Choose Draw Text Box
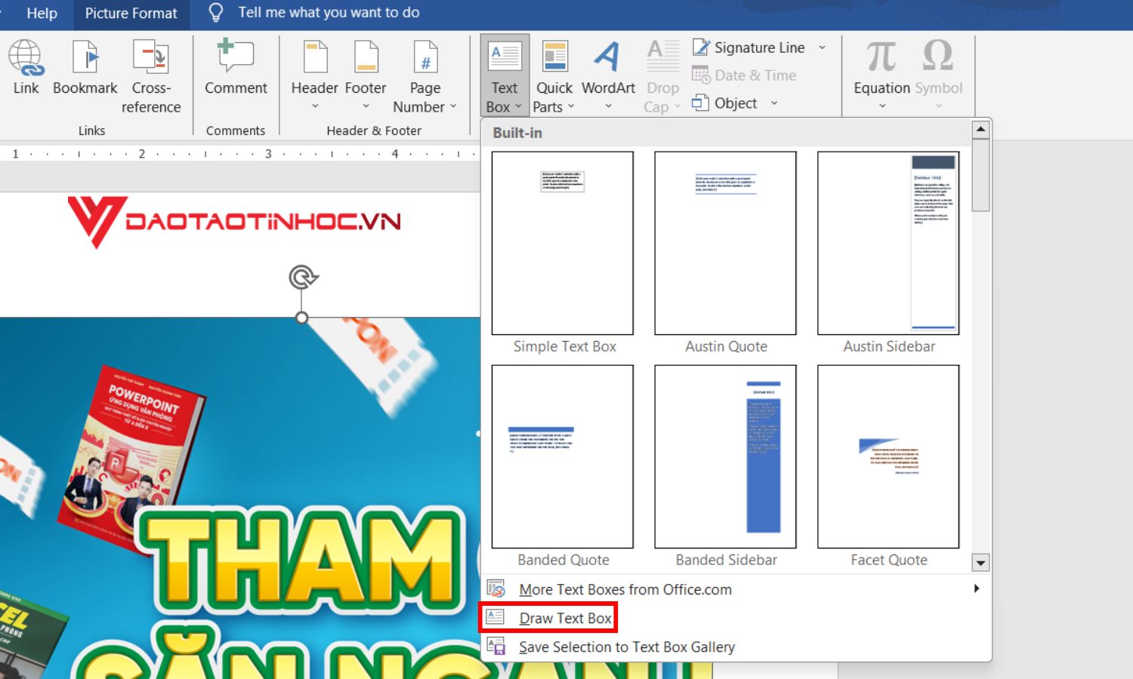The height and width of the screenshot is (679, 1133). (x=736, y=618)
